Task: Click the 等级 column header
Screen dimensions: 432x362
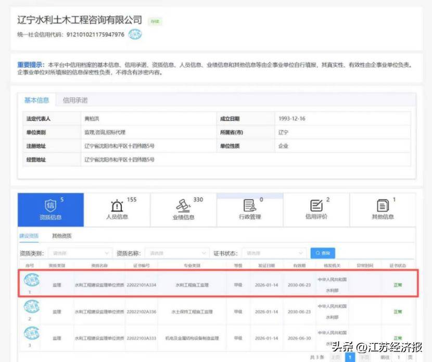Action: (238, 266)
